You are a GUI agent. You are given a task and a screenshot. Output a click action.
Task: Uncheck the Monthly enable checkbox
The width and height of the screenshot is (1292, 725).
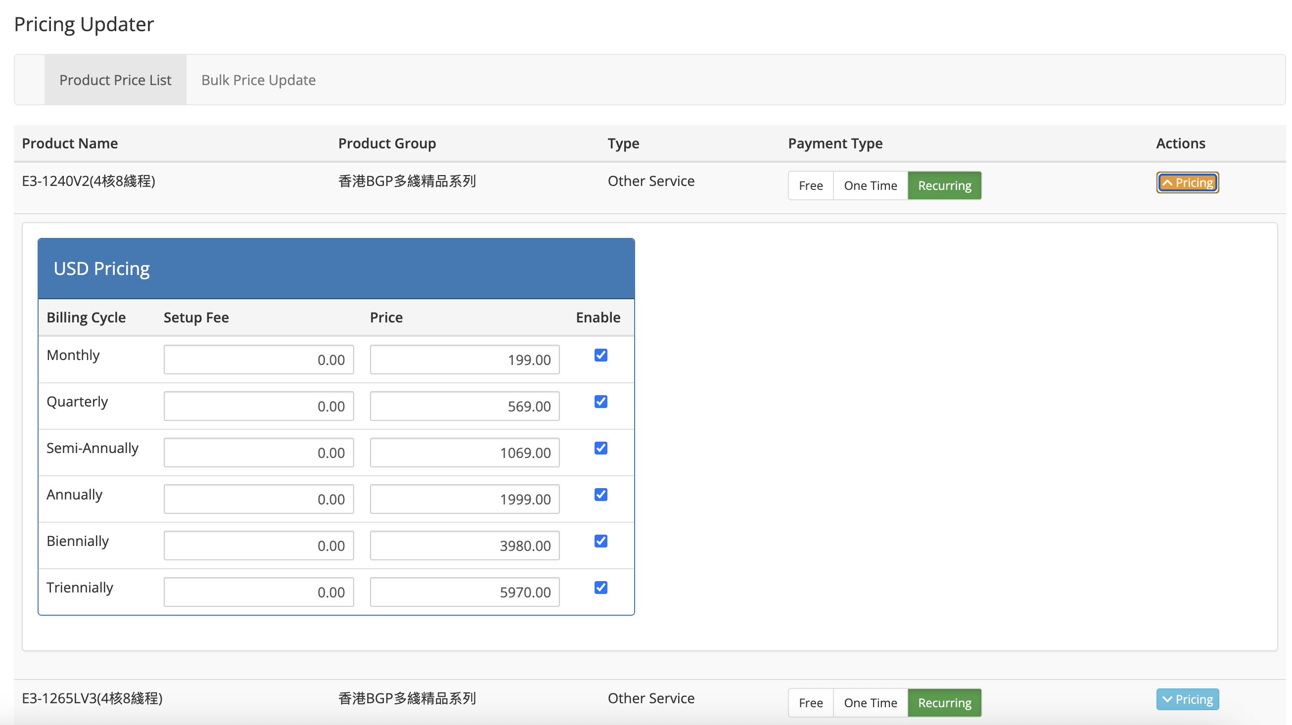point(600,355)
